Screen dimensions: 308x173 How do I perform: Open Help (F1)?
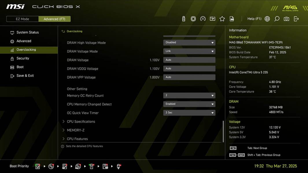[254, 19]
